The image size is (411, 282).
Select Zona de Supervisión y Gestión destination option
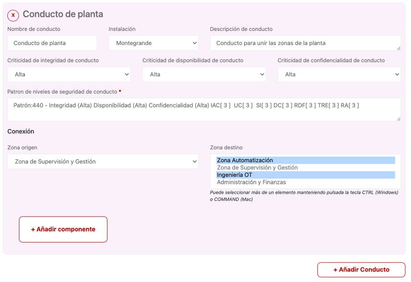click(x=306, y=168)
